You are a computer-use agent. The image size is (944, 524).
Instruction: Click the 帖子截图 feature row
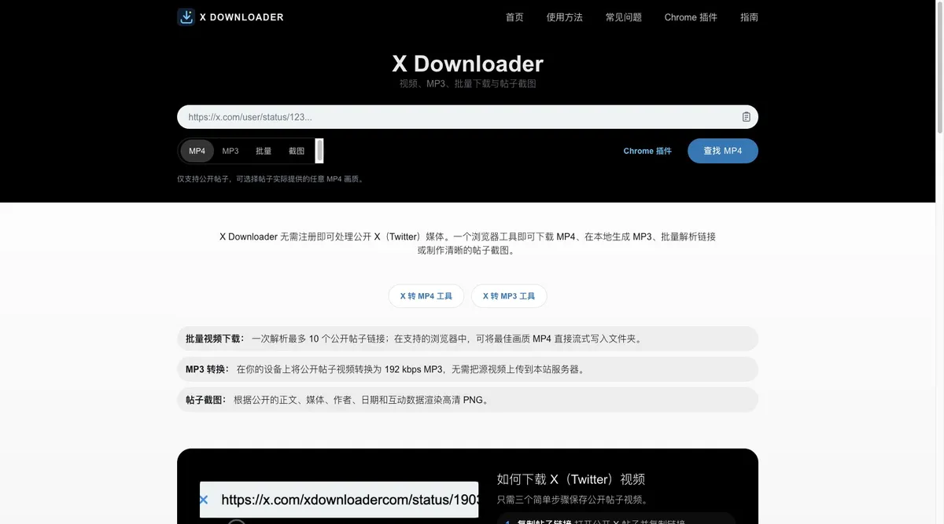click(467, 400)
